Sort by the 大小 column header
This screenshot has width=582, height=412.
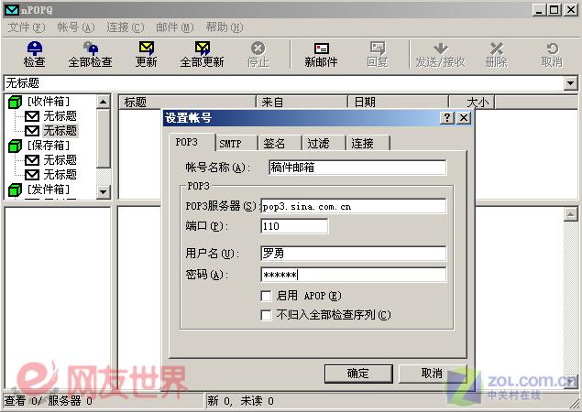click(x=472, y=102)
